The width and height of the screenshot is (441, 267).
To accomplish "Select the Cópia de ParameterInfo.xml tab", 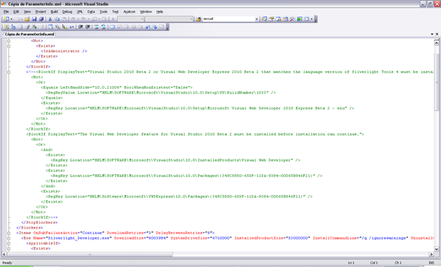I will [29, 34].
